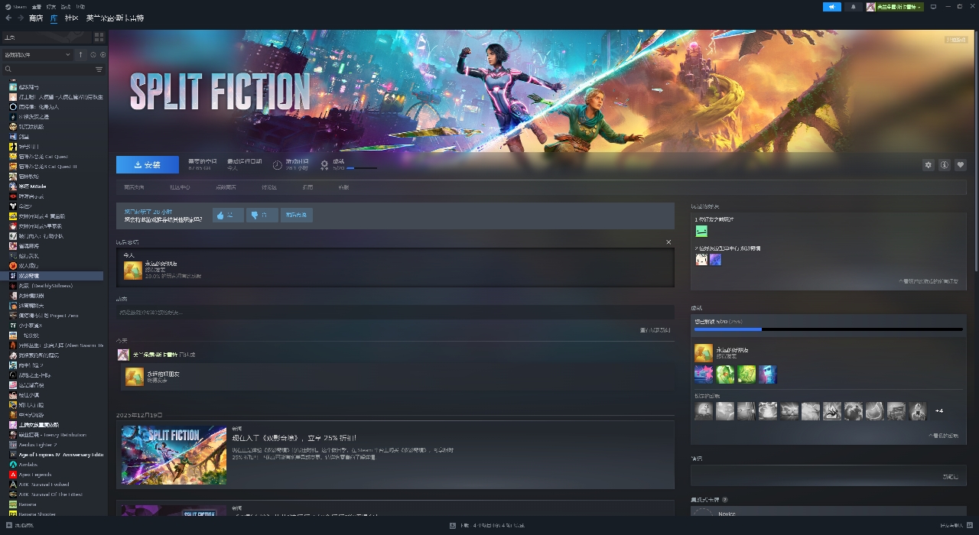Click the green friend avatar in friends panel
Image resolution: width=979 pixels, height=535 pixels.
pyautogui.click(x=701, y=231)
